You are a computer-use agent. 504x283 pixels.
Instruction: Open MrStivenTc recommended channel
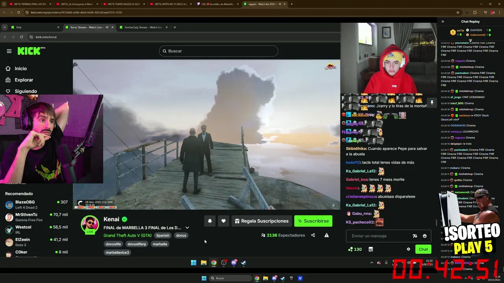click(x=36, y=217)
